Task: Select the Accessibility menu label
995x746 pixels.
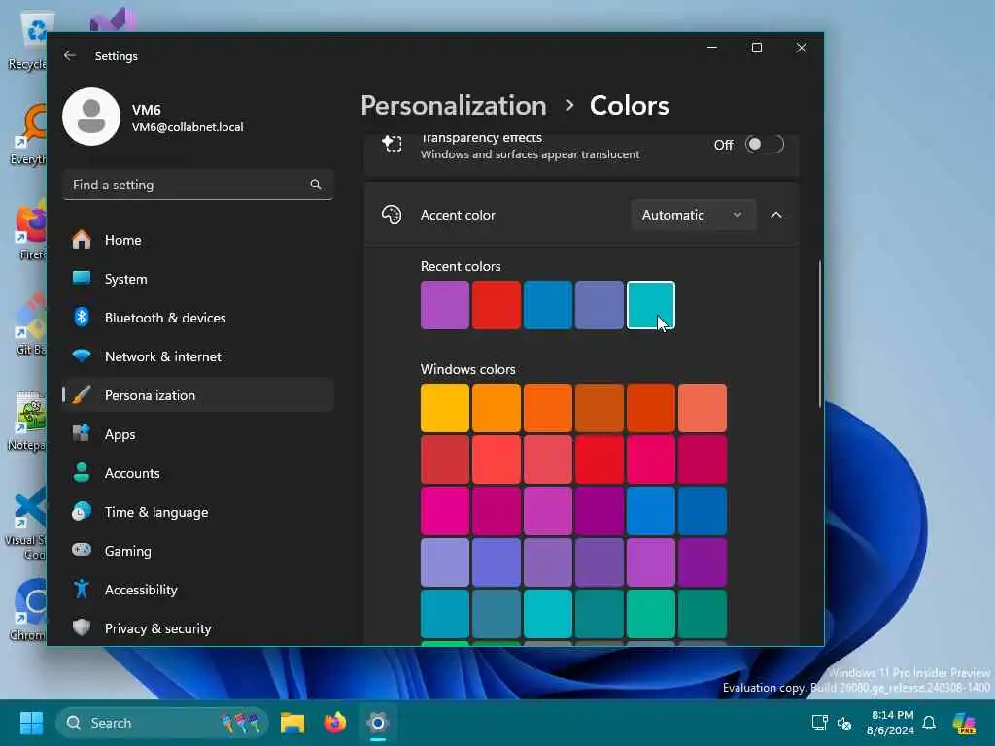Action: [x=141, y=590]
